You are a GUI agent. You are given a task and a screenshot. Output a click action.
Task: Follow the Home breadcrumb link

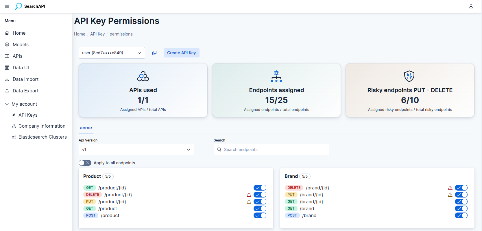click(x=80, y=34)
